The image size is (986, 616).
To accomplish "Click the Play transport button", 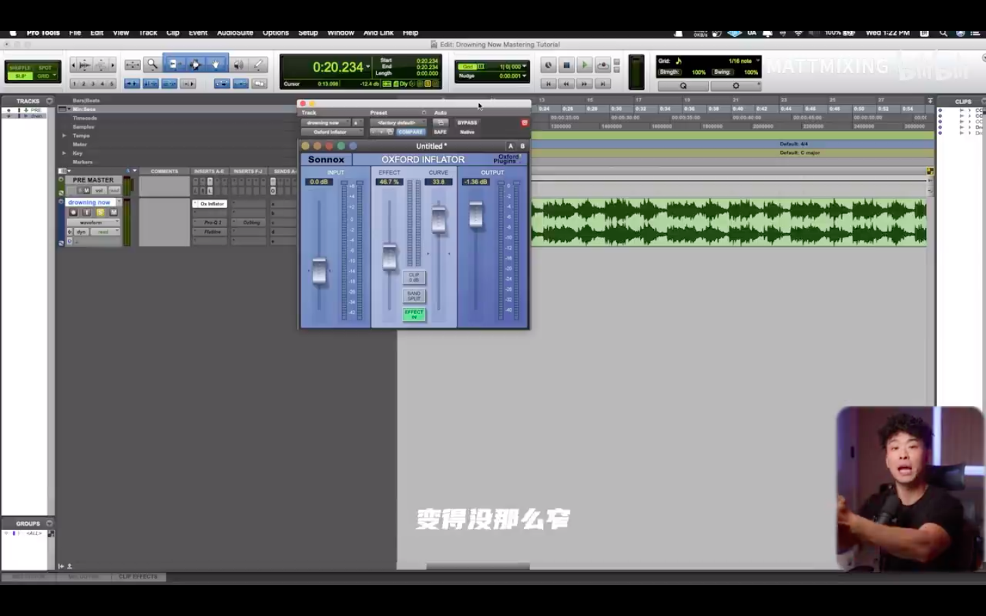I will (x=584, y=66).
